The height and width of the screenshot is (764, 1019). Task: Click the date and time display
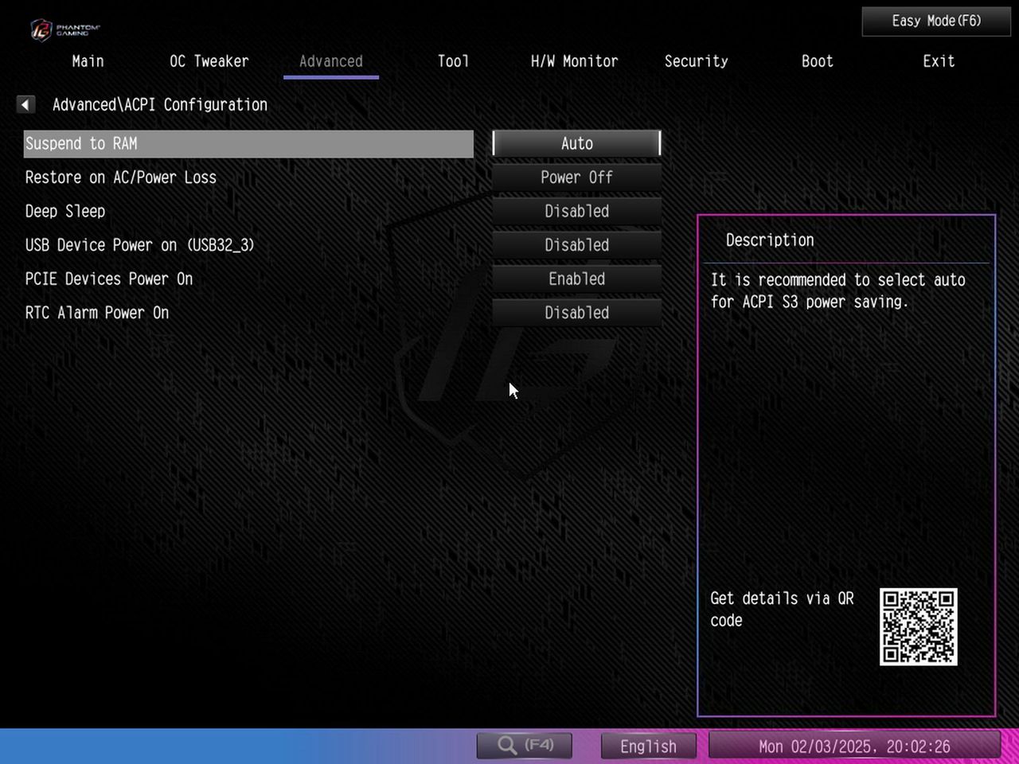(x=854, y=746)
